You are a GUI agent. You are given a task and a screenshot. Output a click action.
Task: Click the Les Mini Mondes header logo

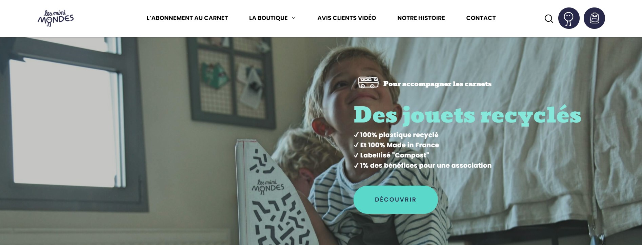click(56, 18)
